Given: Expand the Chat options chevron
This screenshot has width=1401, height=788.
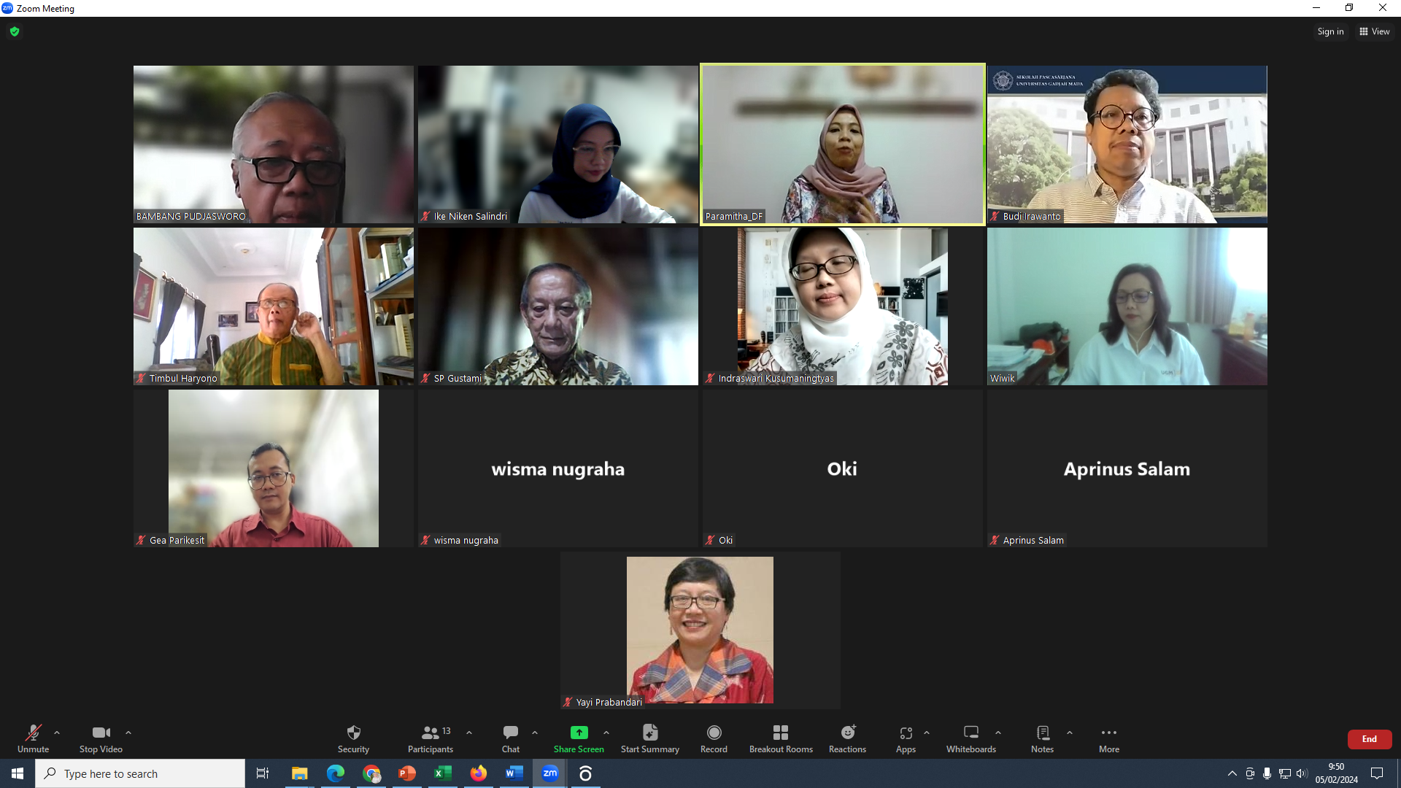Looking at the screenshot, I should pyautogui.click(x=535, y=734).
